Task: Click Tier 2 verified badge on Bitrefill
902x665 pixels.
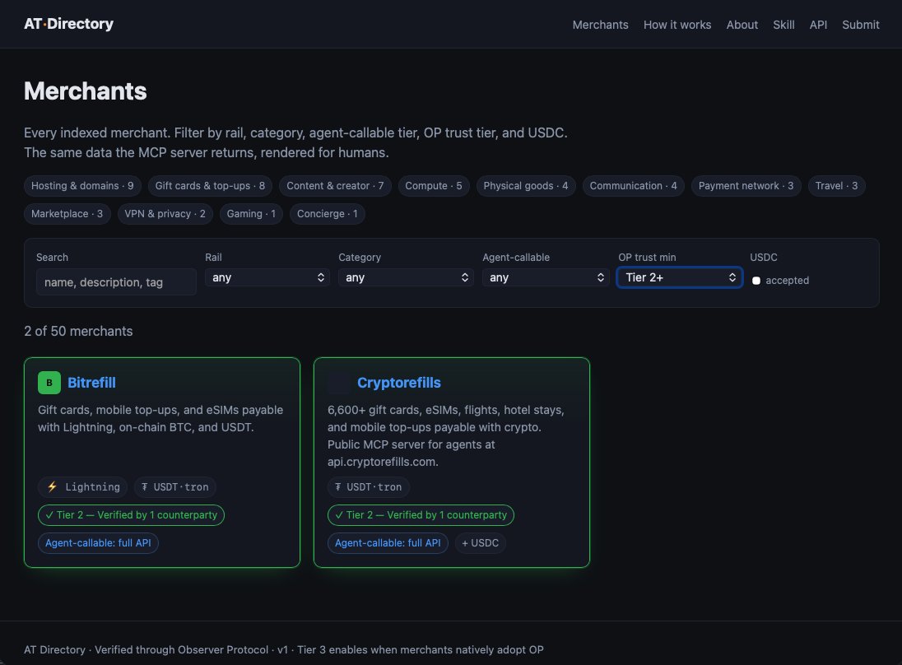Action: coord(131,515)
